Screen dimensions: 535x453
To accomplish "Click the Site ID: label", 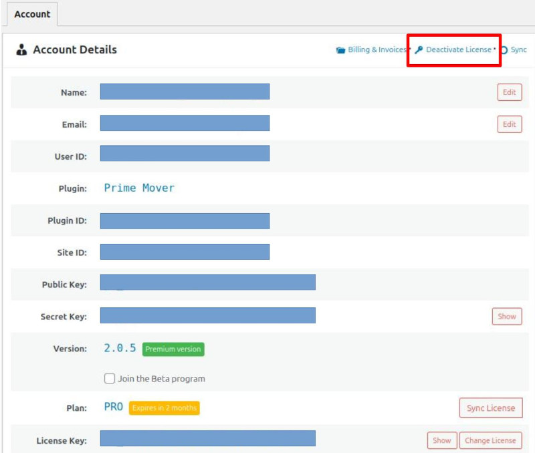I will tap(72, 253).
